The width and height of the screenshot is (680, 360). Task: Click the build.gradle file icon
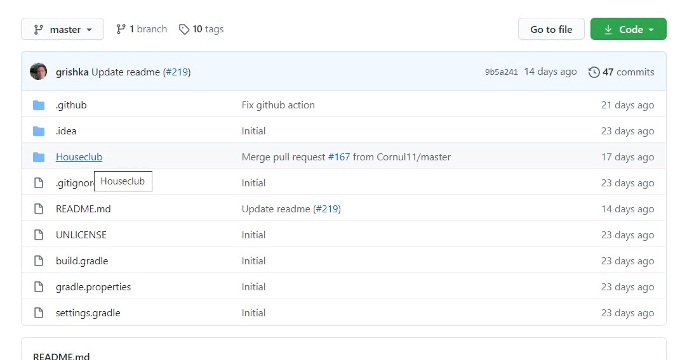(x=39, y=261)
